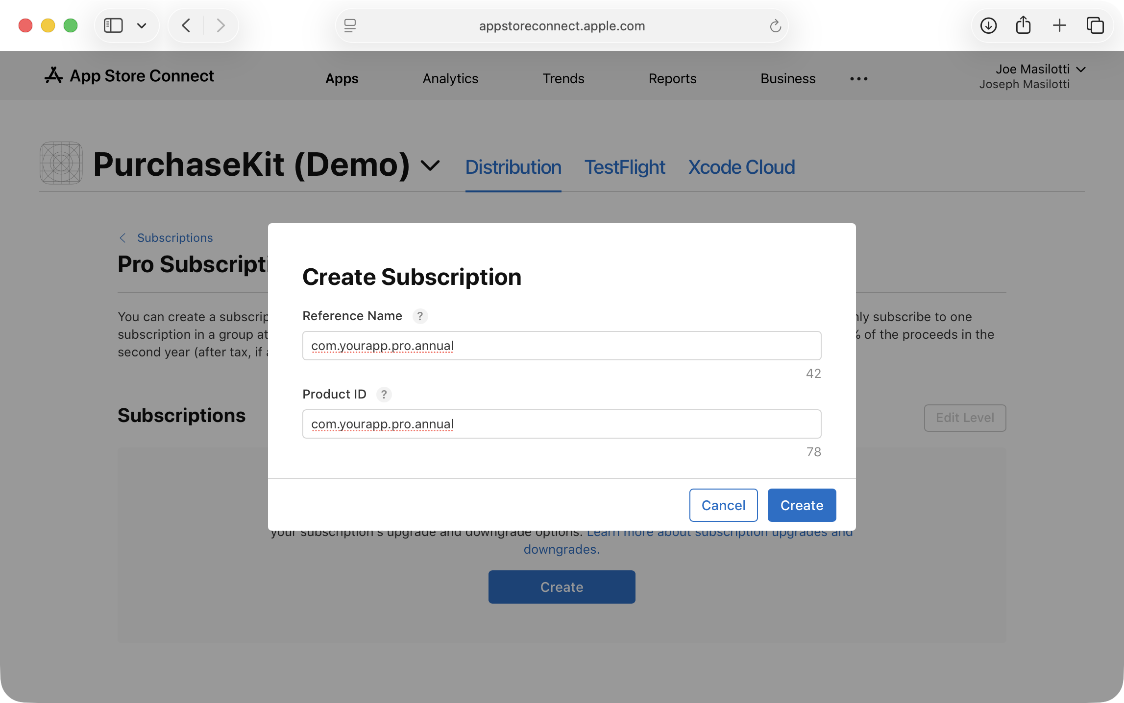
Task: Switch to the TestFlight tab
Action: coord(625,167)
